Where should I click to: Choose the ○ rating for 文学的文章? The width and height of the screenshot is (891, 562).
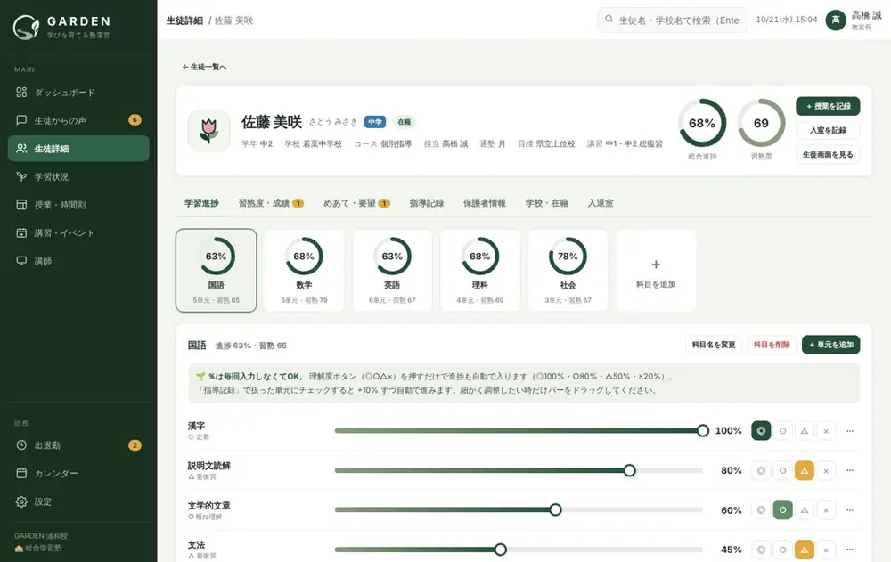pyautogui.click(x=782, y=510)
